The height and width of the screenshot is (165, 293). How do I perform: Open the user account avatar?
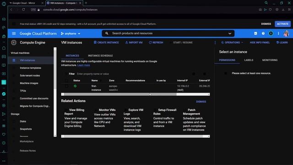286,33
